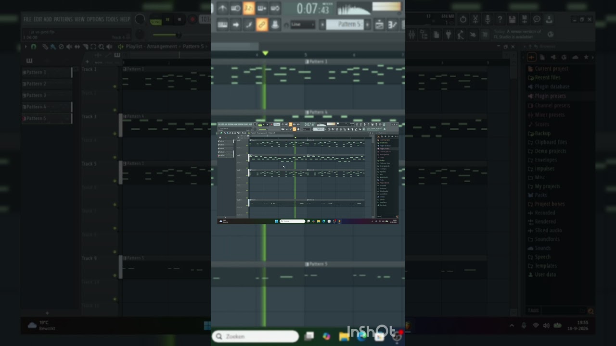Screen dimensions: 616x346
Task: Select the zoom magnifier tool in playlist toolbar
Action: point(101,47)
